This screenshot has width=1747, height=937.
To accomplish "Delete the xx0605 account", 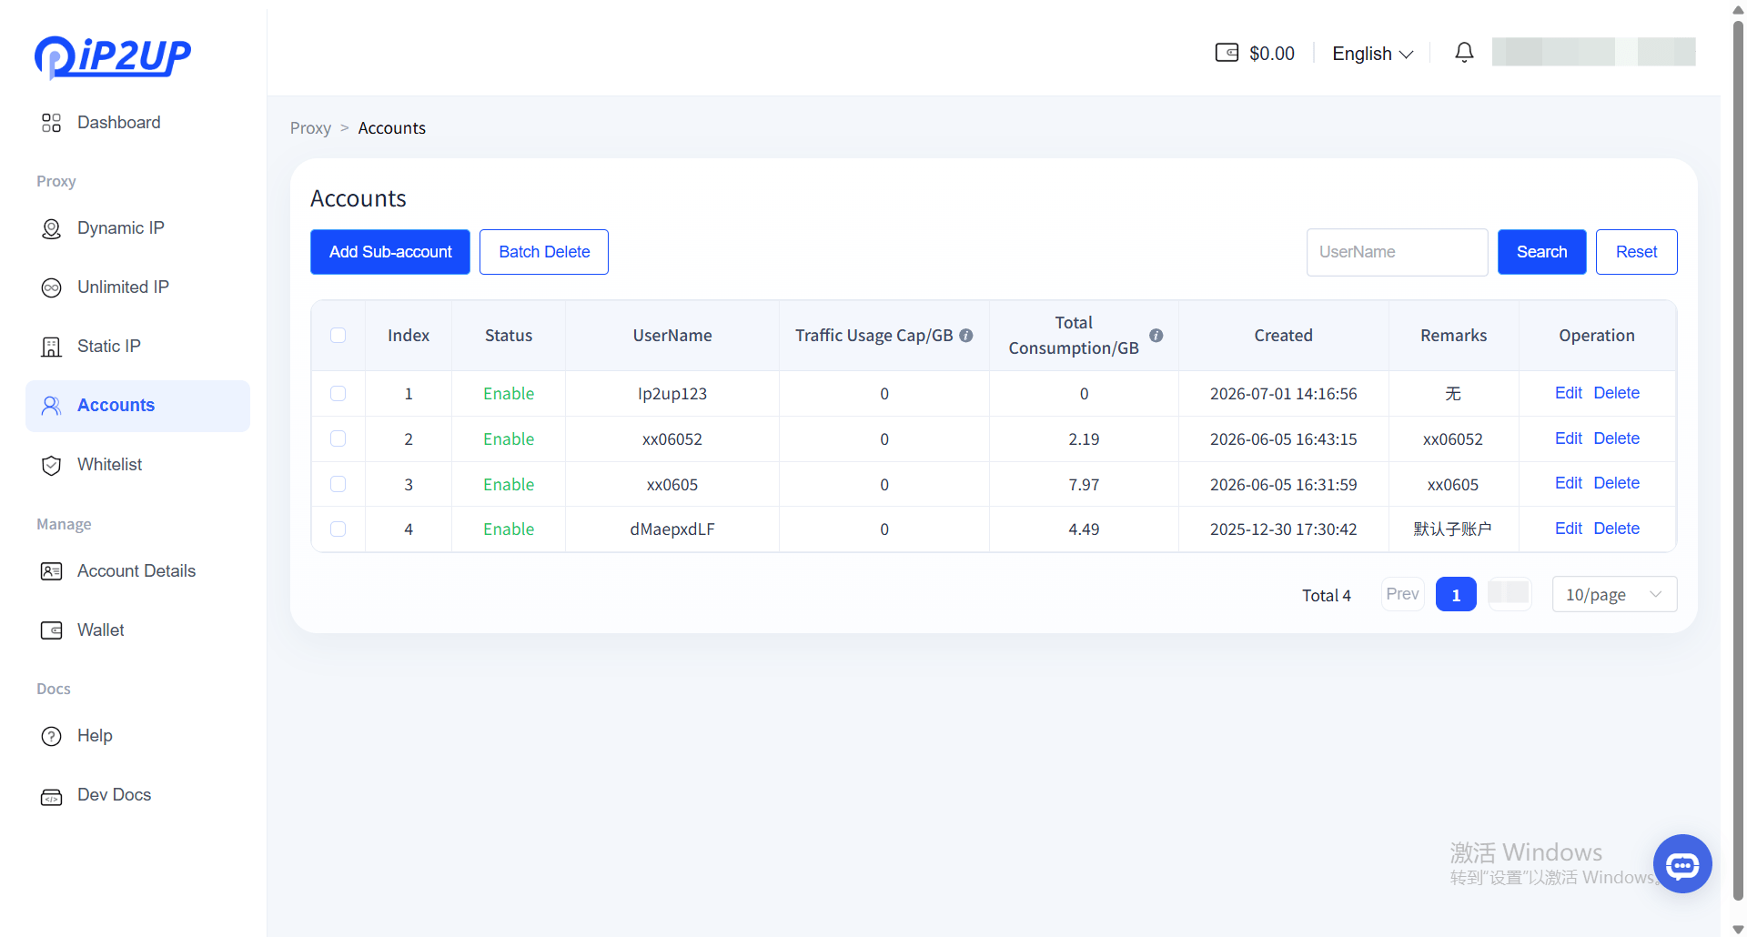I will 1616,483.
